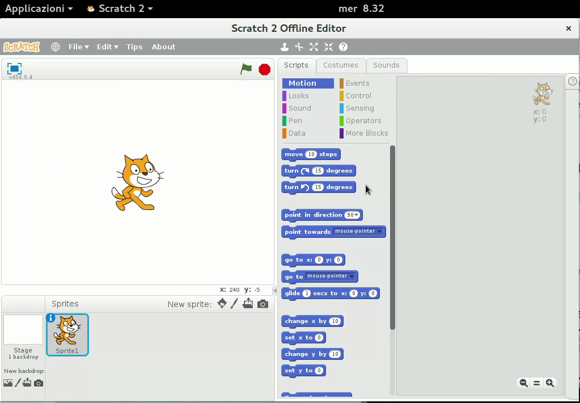Toggle full screen stage mode

pyautogui.click(x=14, y=69)
